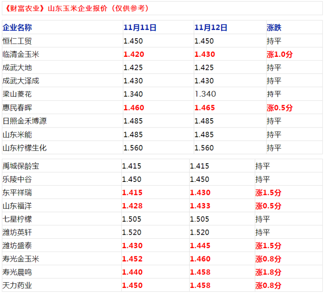Select 日照金禾博源's 11月12日 price 1.485
The image size is (325, 294).
coord(204,121)
